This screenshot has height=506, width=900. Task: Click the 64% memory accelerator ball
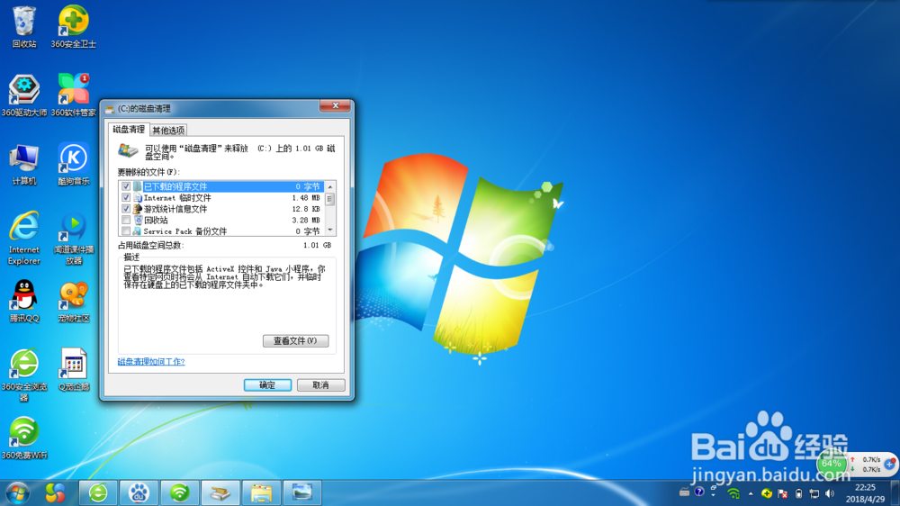831,464
